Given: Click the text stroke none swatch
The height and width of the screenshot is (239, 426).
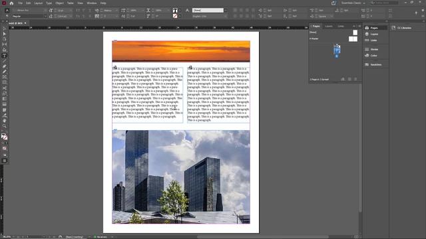Looking at the screenshot, I should tap(175, 16).
